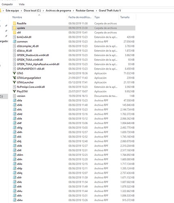Sort by Fecha de modificación column

click(x=80, y=17)
